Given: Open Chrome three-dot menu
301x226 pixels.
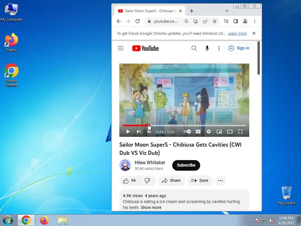Looking at the screenshot, I should (x=255, y=21).
